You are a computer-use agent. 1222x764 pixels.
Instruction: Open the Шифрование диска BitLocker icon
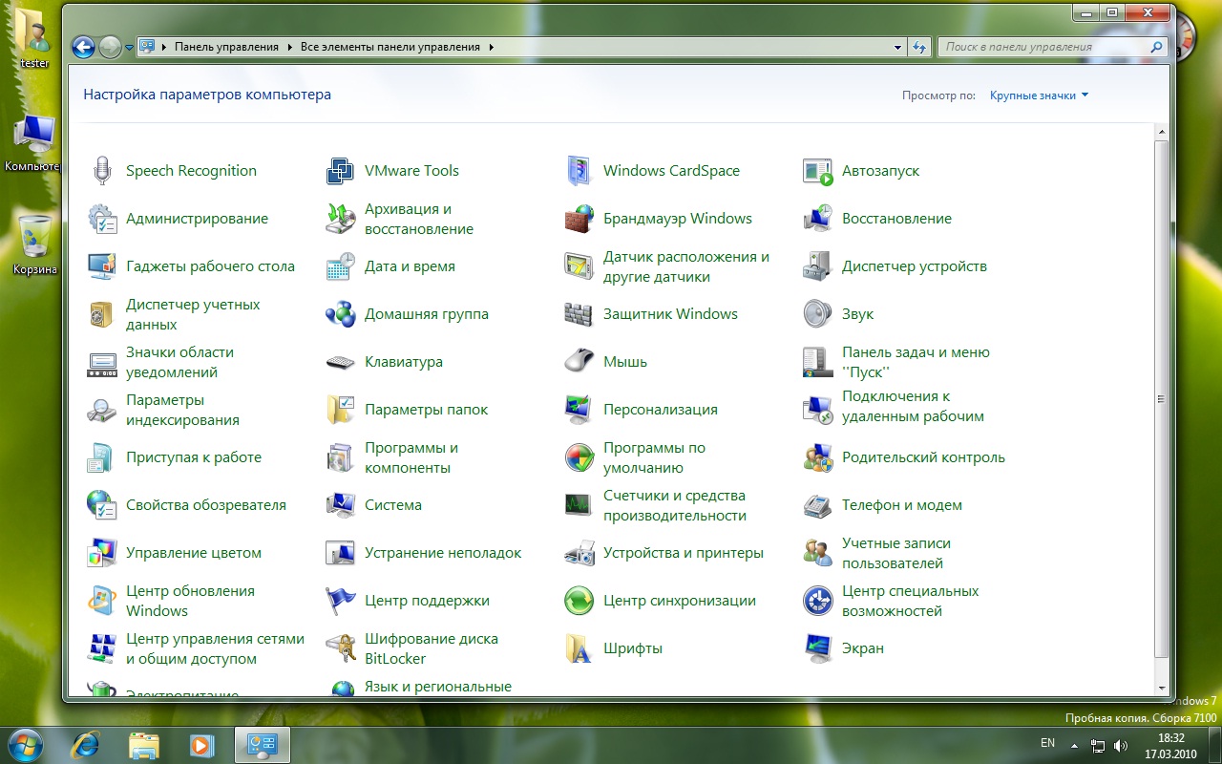341,648
